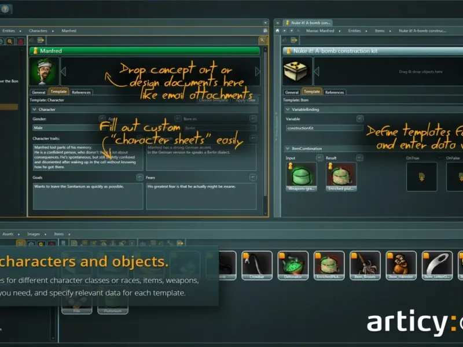Collapse the Character section

(35, 109)
